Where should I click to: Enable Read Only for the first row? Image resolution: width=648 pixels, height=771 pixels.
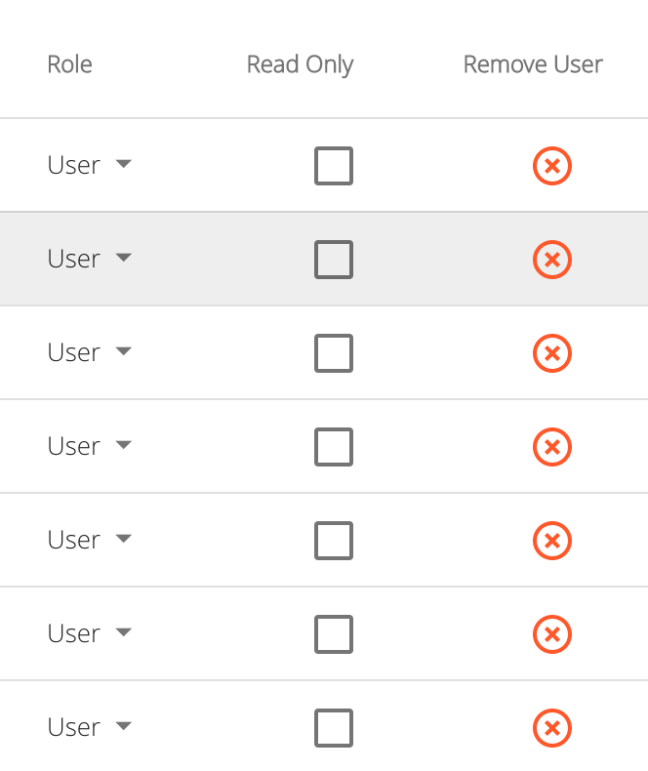(x=334, y=166)
